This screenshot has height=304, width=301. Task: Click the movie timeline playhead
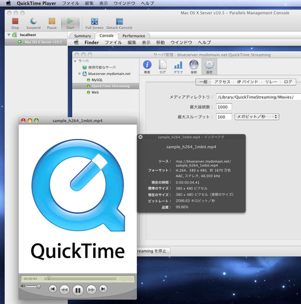pyautogui.click(x=49, y=278)
